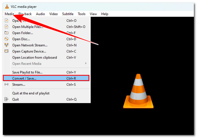Choose Open Folder... entry

click(47, 33)
